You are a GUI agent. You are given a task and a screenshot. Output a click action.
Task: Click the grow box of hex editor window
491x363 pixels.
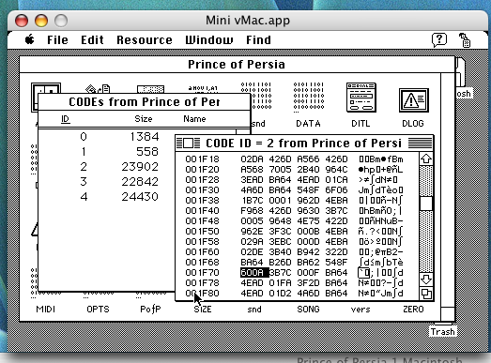pos(426,294)
